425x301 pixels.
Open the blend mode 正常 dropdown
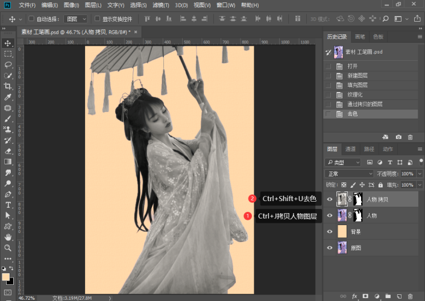click(349, 173)
